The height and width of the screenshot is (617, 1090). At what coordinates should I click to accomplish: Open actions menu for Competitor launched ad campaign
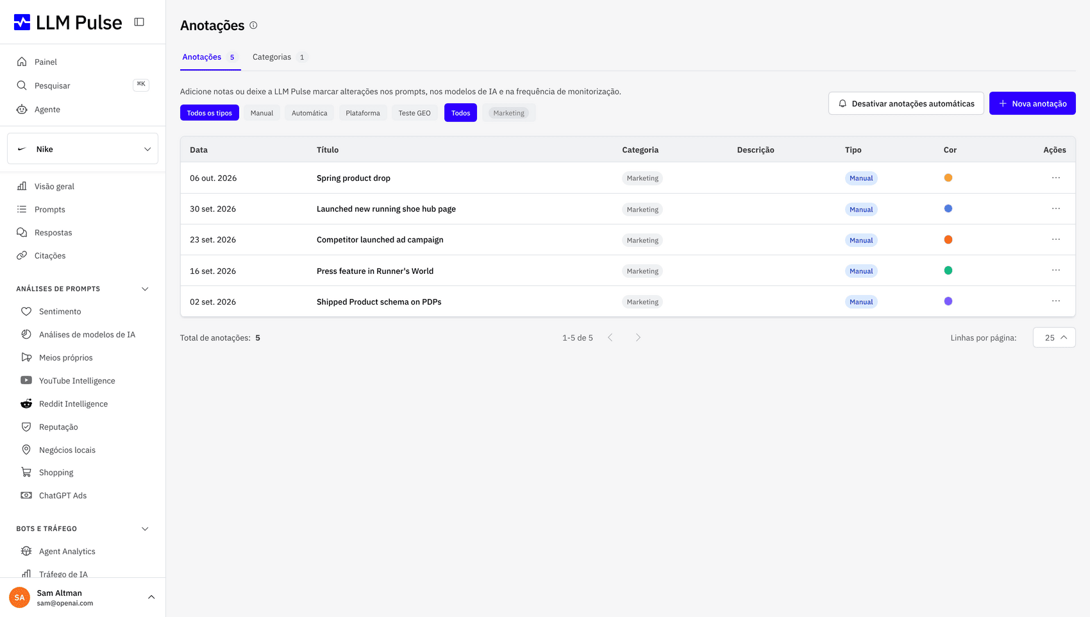coord(1056,239)
